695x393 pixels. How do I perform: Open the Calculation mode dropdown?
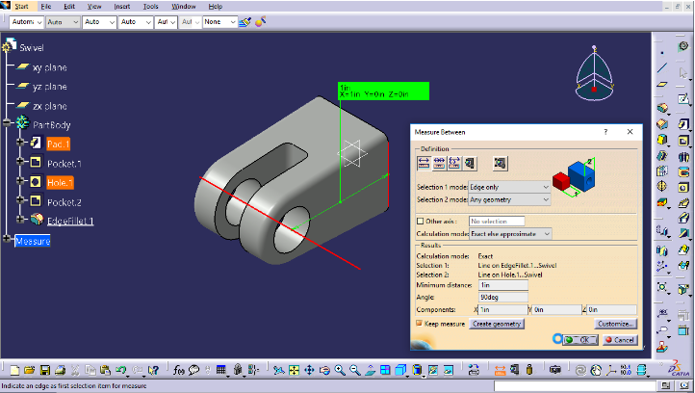point(511,233)
